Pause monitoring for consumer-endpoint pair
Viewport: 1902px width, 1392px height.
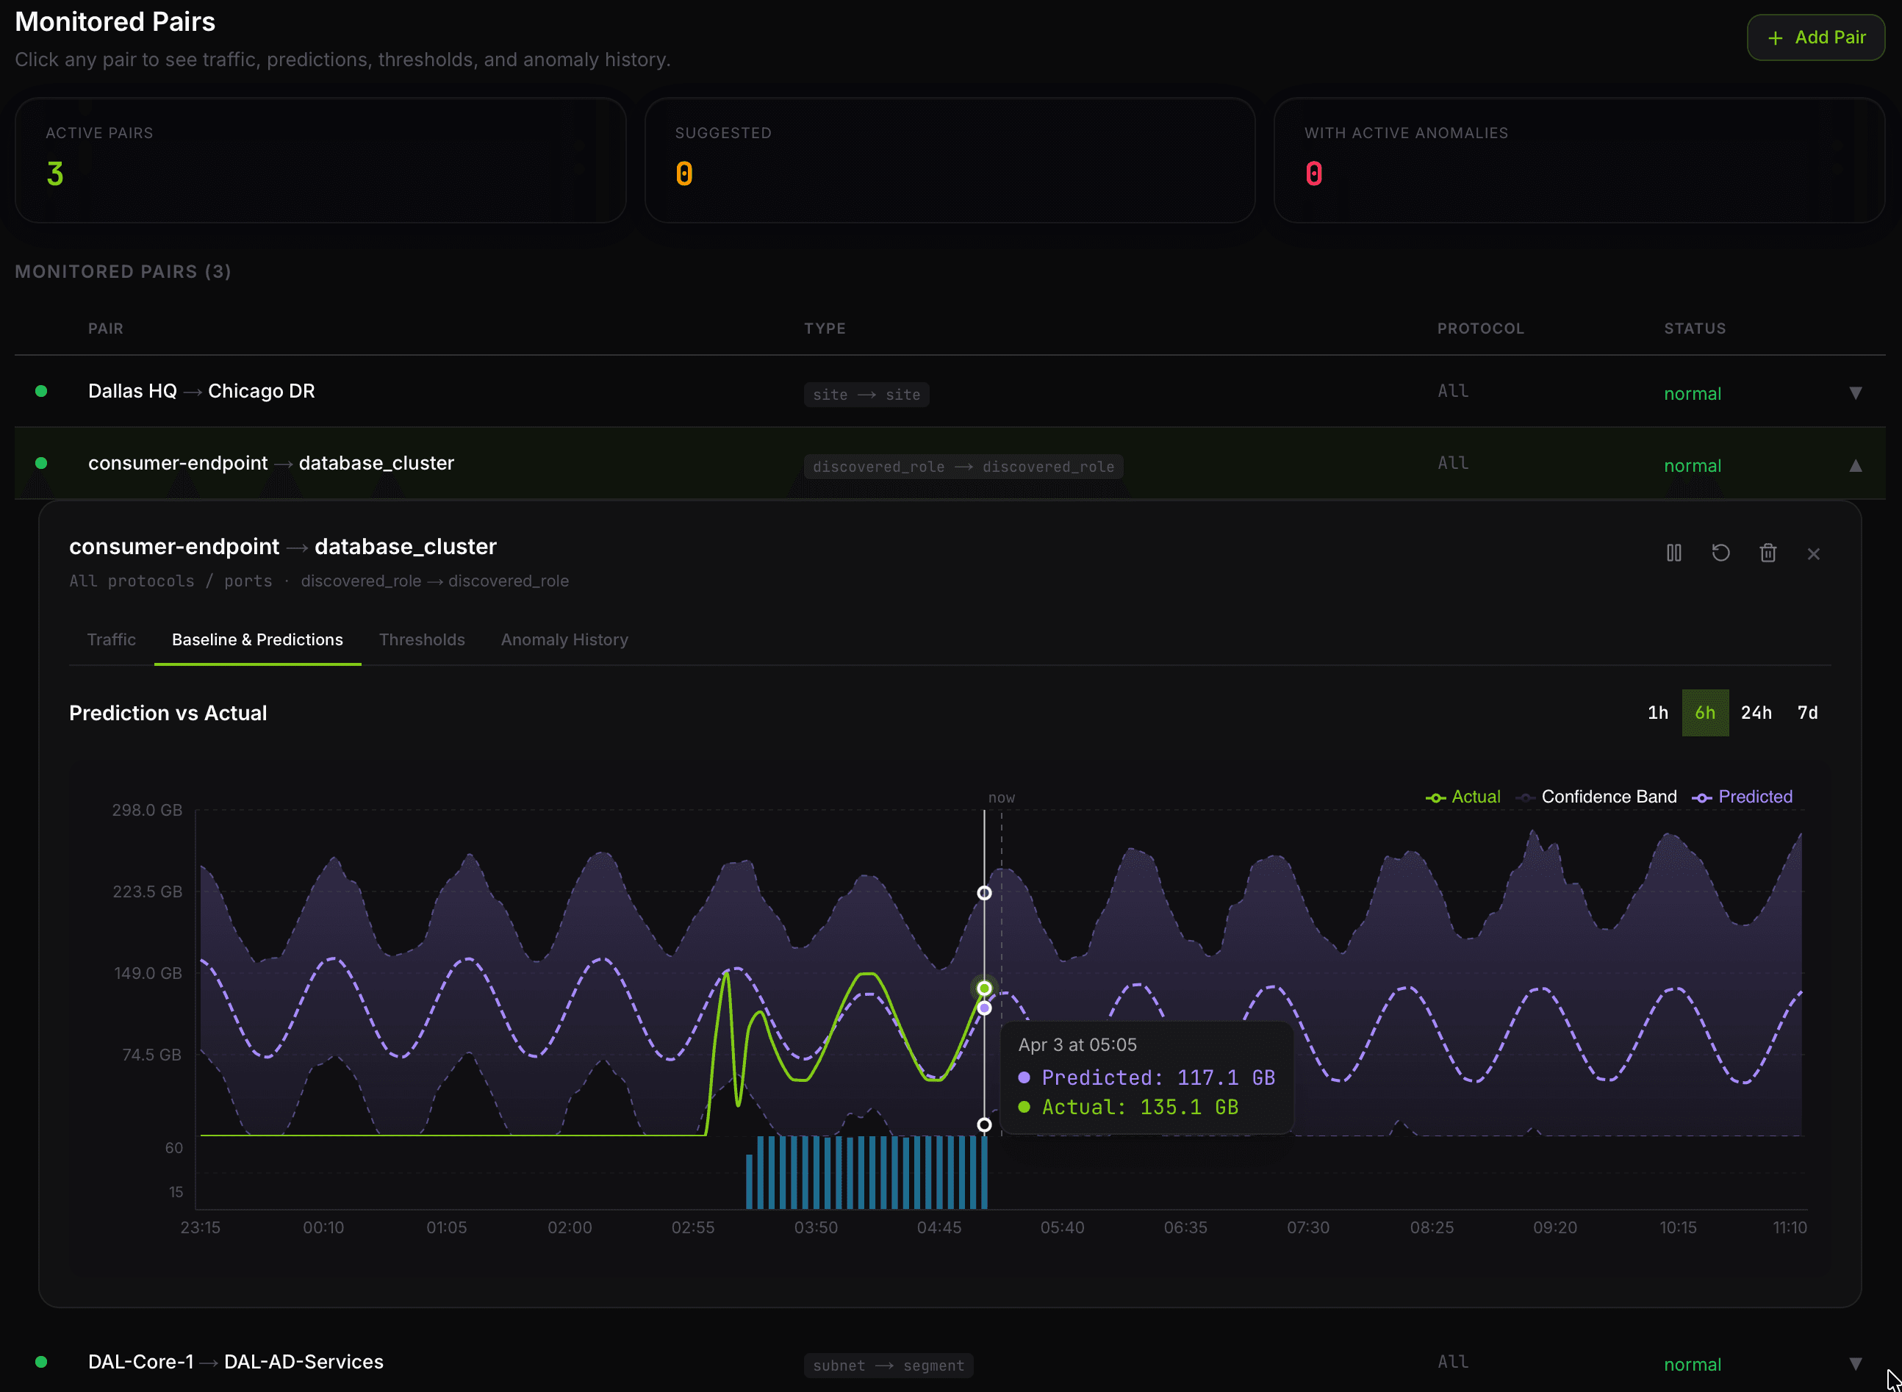tap(1673, 553)
